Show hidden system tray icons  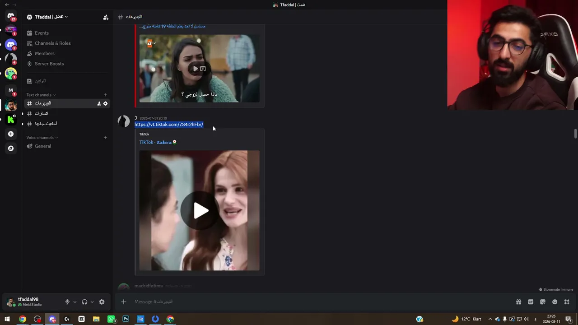[x=490, y=319]
